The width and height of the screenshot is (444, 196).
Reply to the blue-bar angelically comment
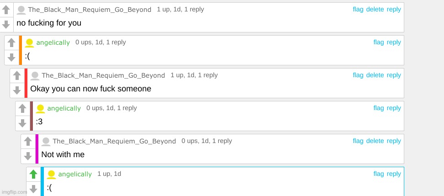click(x=394, y=174)
